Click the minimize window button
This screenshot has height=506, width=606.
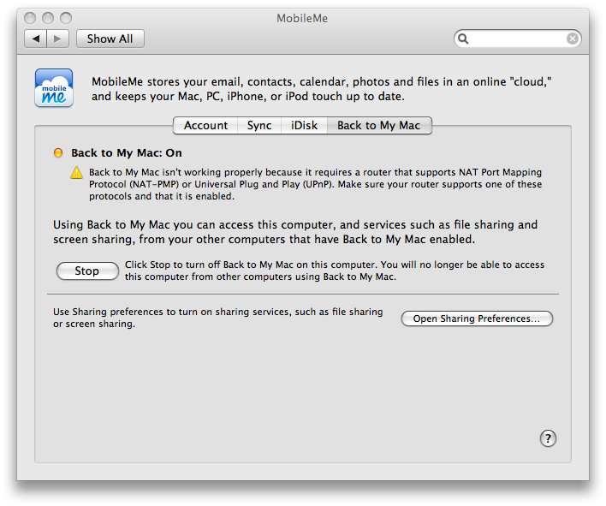pos(48,18)
